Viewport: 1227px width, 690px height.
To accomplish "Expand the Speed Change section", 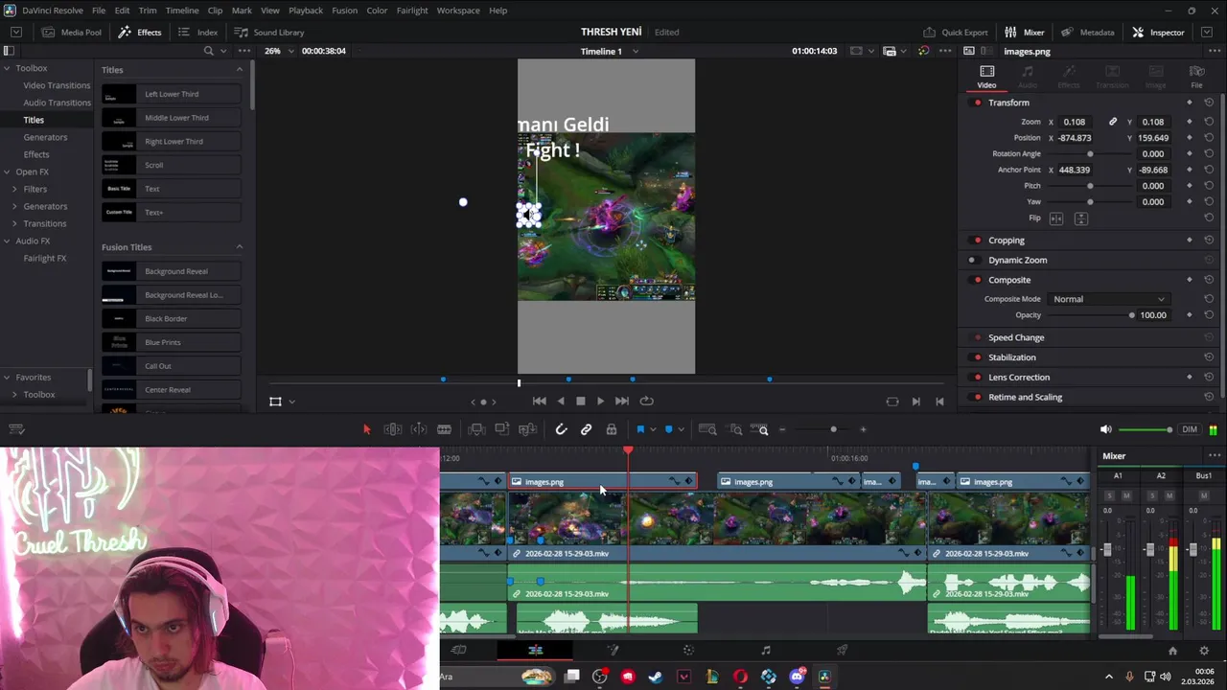I will [x=1016, y=337].
